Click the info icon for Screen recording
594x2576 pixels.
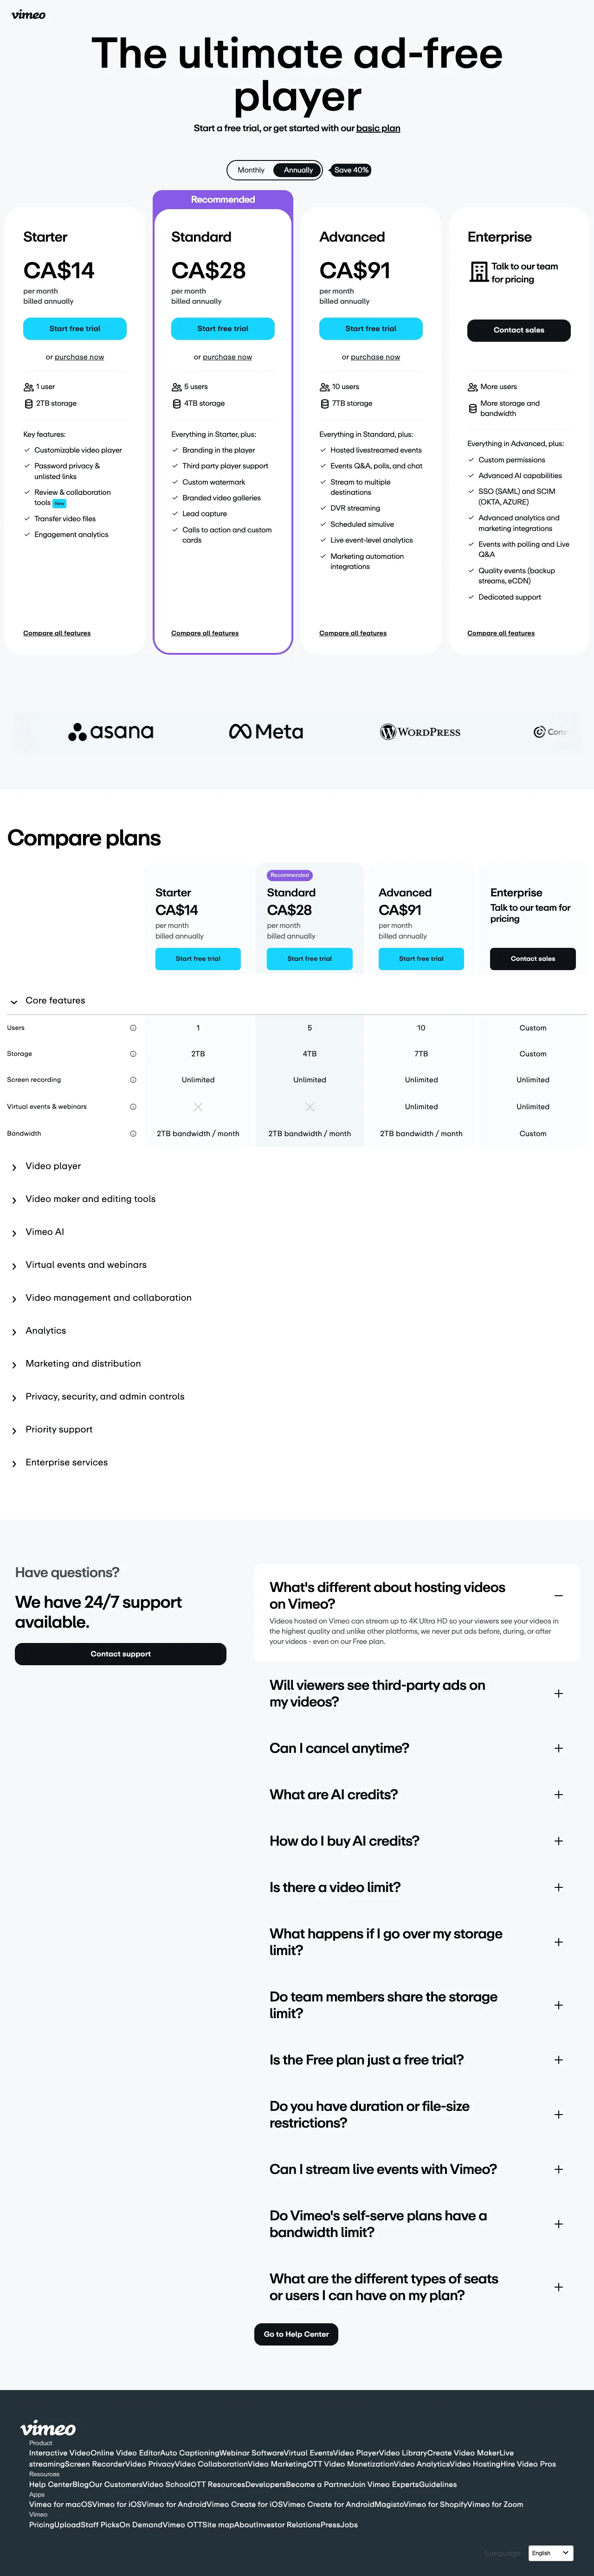[x=133, y=1080]
